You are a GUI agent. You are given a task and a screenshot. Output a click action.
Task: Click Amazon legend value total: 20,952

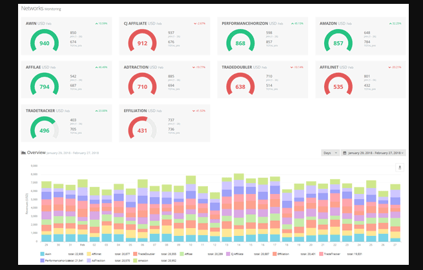(x=169, y=260)
